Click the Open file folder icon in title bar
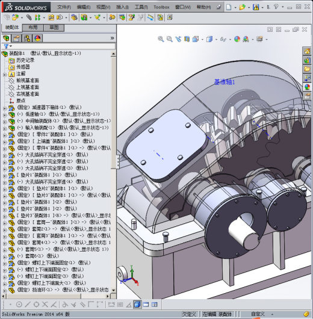The height and width of the screenshot is (319, 313). (x=242, y=7)
